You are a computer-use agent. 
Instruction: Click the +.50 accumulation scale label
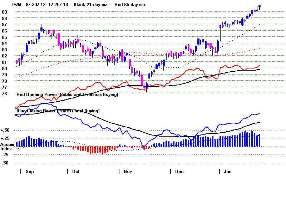(5, 130)
